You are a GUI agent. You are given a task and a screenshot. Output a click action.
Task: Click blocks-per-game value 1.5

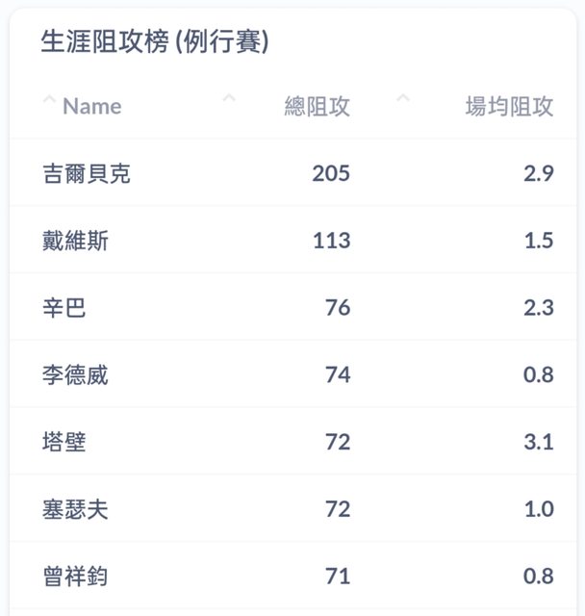click(x=540, y=241)
